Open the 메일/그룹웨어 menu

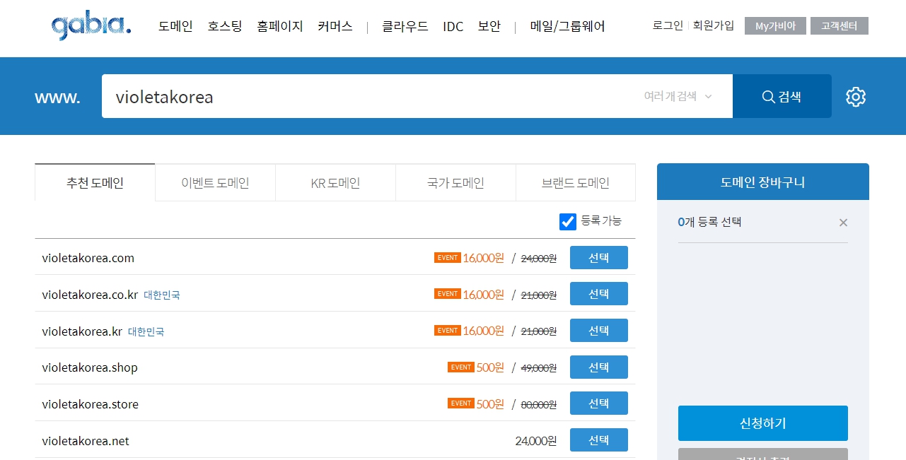(x=568, y=27)
